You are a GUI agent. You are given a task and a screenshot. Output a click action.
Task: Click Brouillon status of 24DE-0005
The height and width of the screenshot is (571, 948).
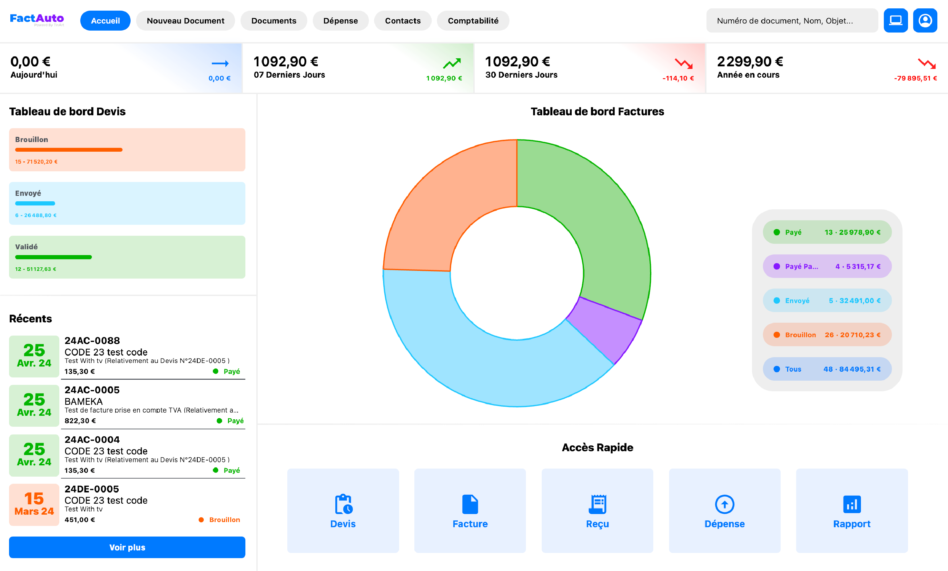click(219, 520)
